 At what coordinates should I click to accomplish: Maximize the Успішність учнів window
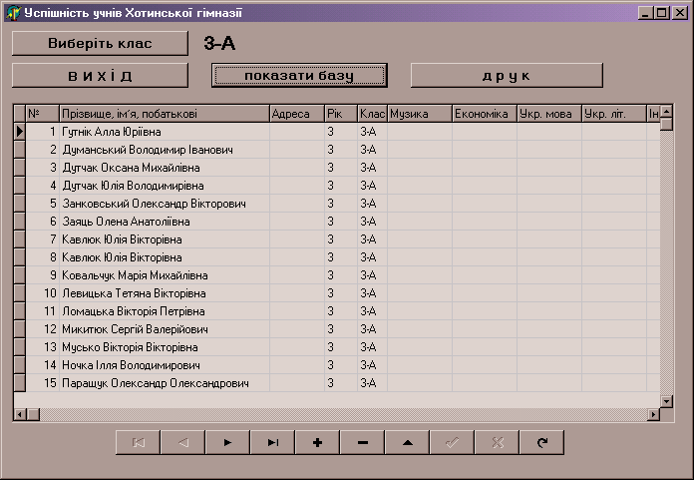661,13
